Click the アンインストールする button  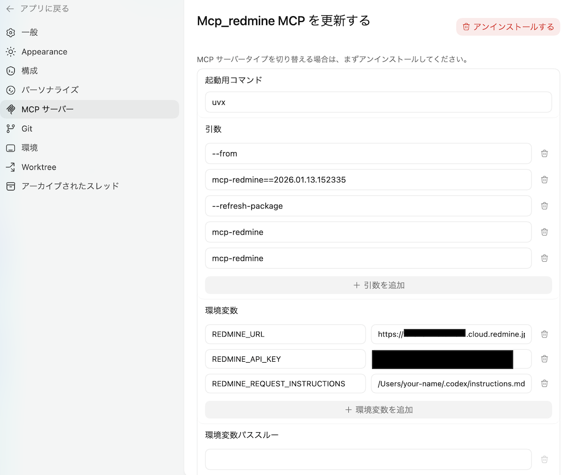coord(508,27)
